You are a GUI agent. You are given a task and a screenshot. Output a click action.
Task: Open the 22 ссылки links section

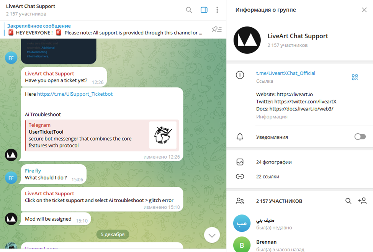click(300, 176)
